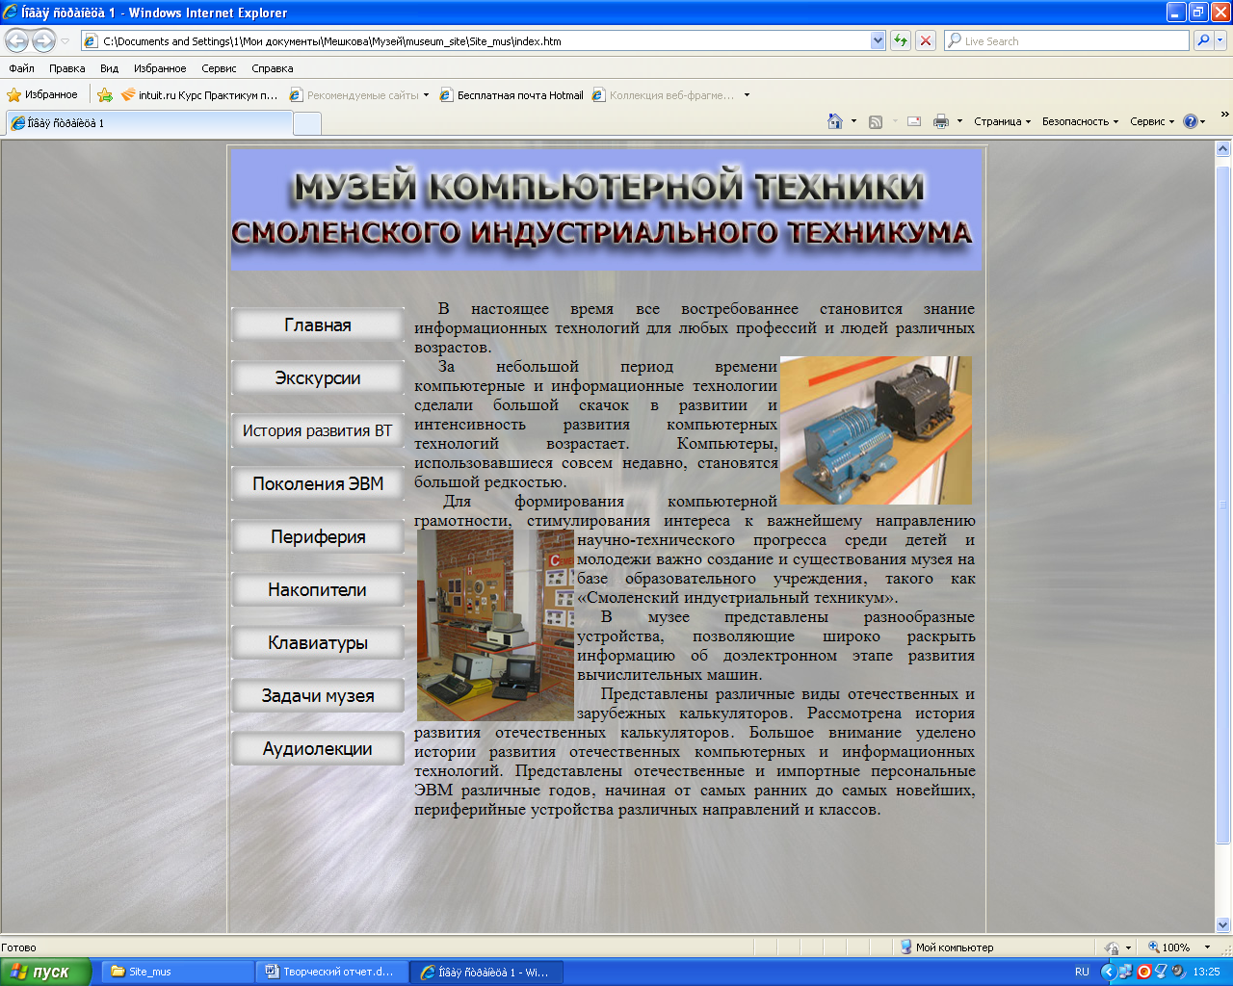Open the zoom level dropdown arrow at 100%
This screenshot has width=1233, height=986.
click(1207, 947)
